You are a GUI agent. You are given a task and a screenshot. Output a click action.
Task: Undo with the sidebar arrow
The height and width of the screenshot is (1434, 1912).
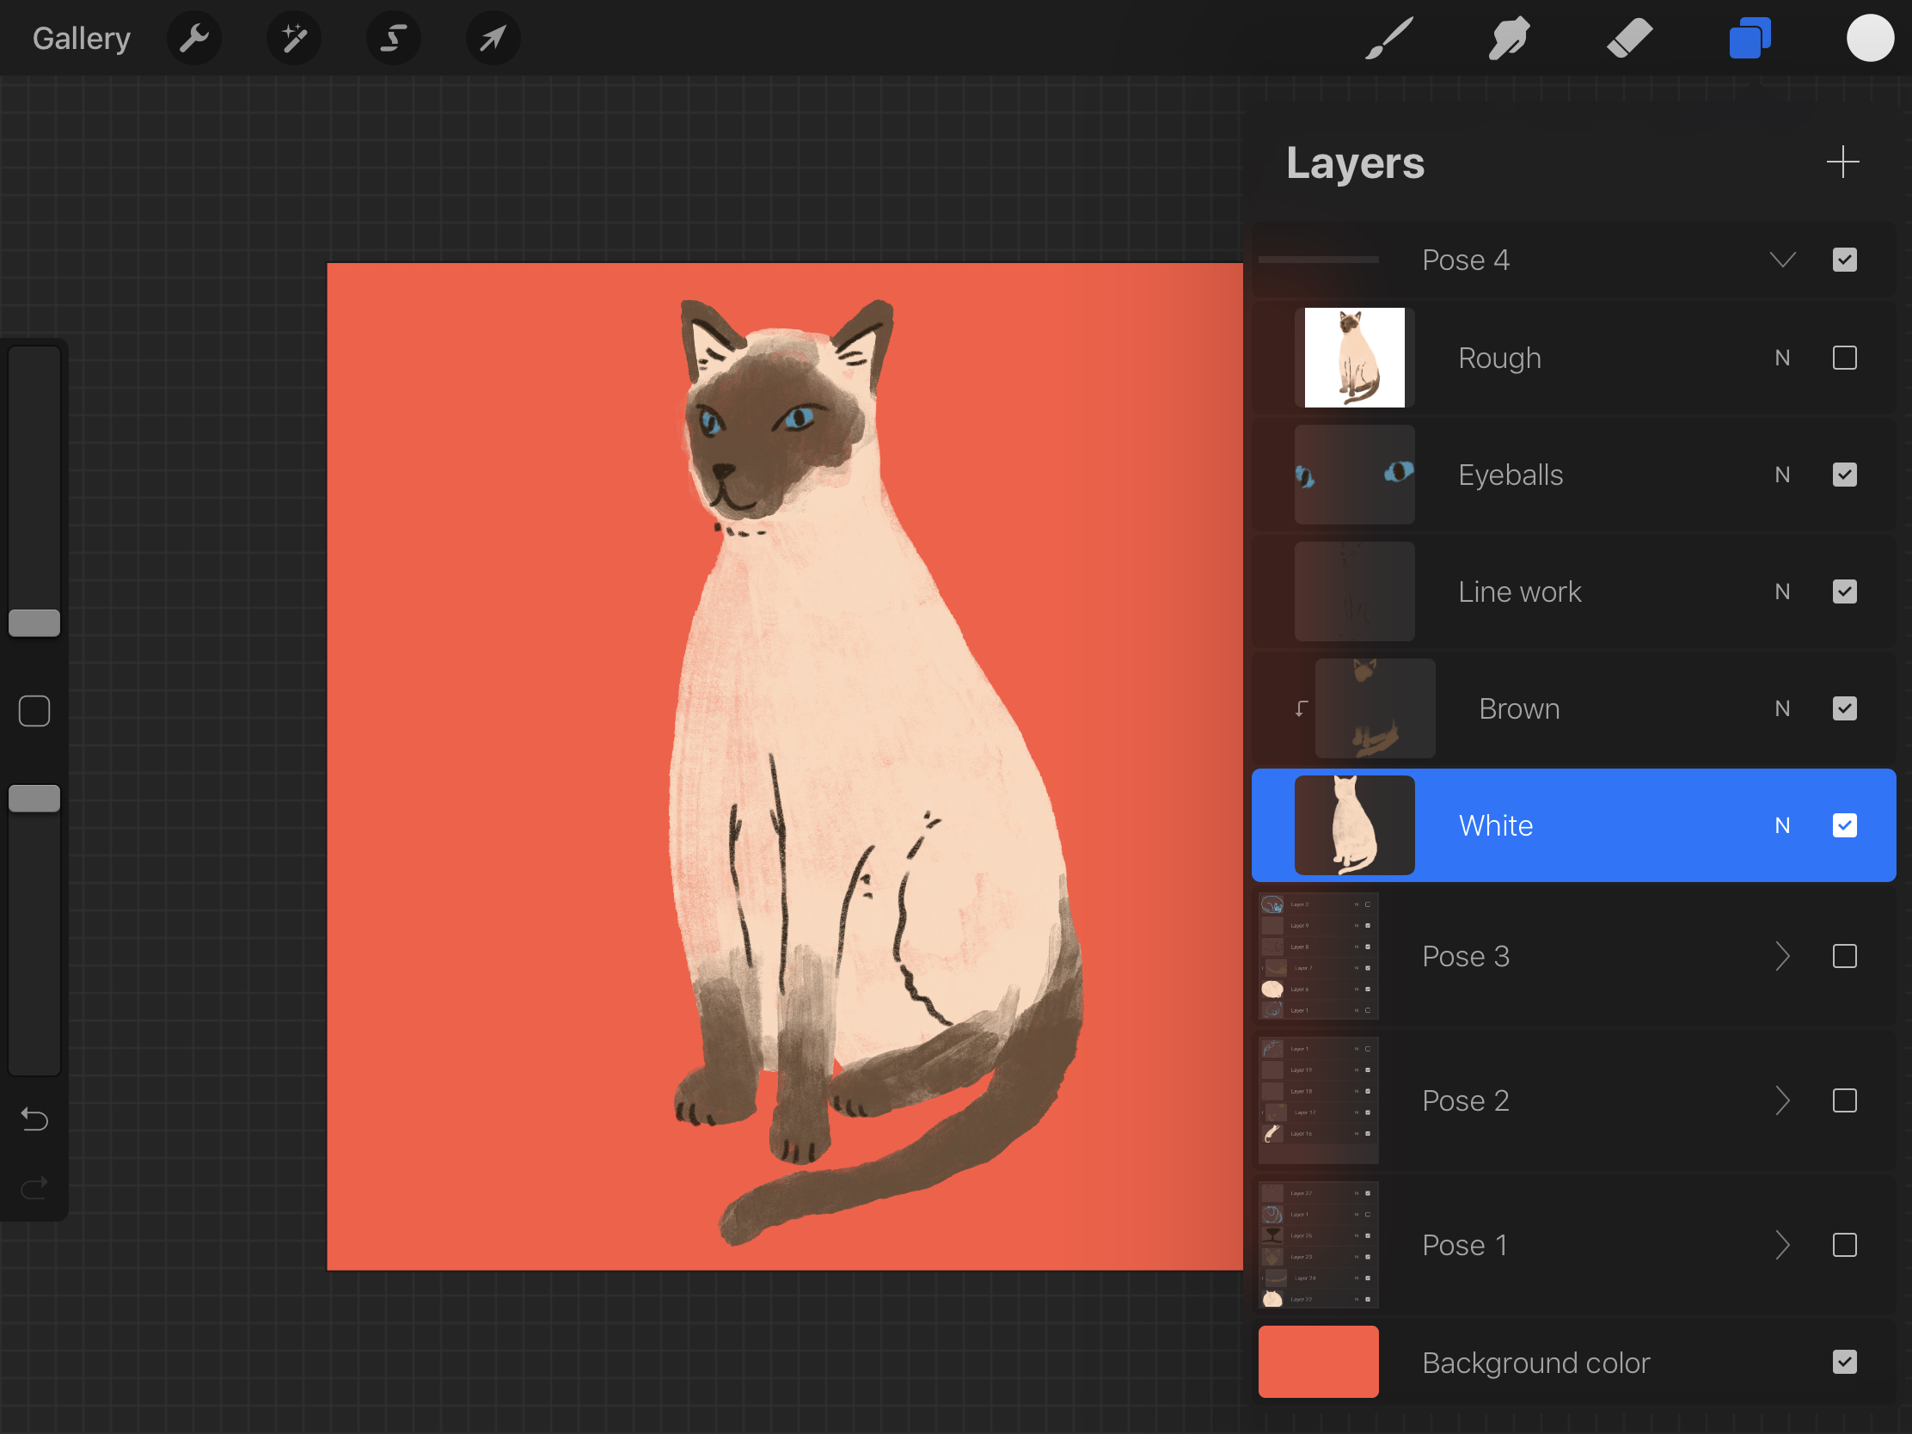click(34, 1119)
